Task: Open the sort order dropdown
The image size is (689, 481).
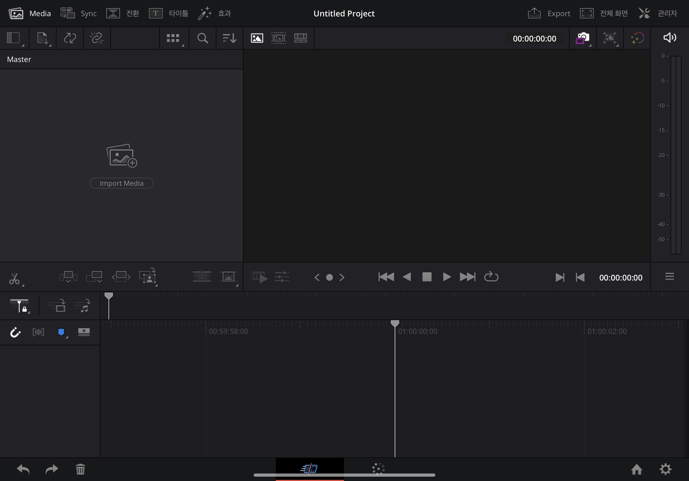Action: pyautogui.click(x=229, y=38)
